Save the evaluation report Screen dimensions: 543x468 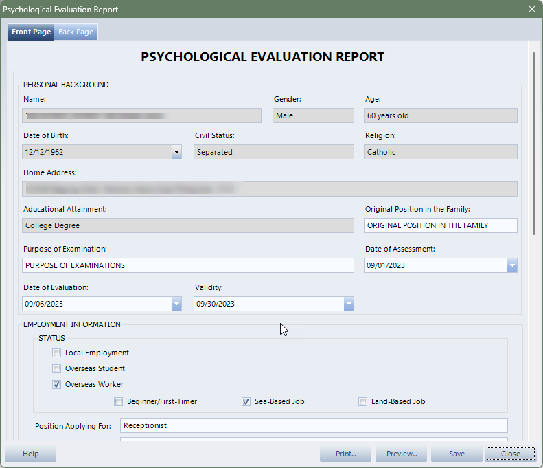457,454
